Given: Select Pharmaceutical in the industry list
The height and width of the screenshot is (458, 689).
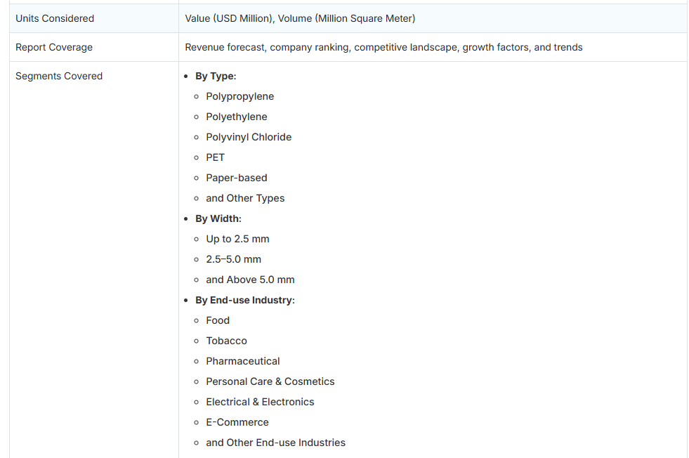Looking at the screenshot, I should (x=242, y=361).
